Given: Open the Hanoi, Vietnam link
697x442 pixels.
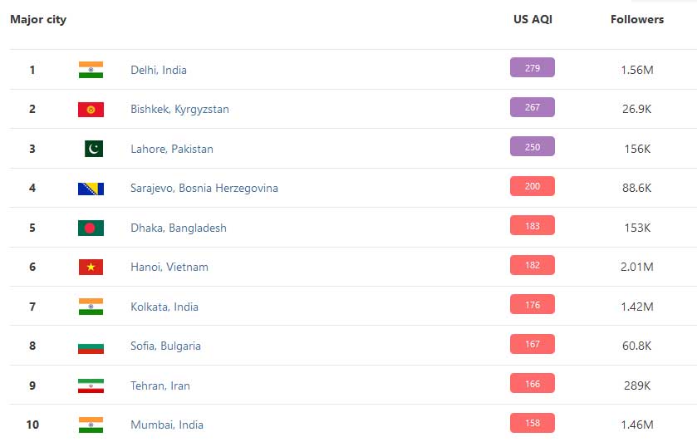Looking at the screenshot, I should click(x=169, y=268).
